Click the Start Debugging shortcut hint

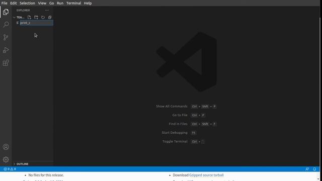click(x=179, y=133)
